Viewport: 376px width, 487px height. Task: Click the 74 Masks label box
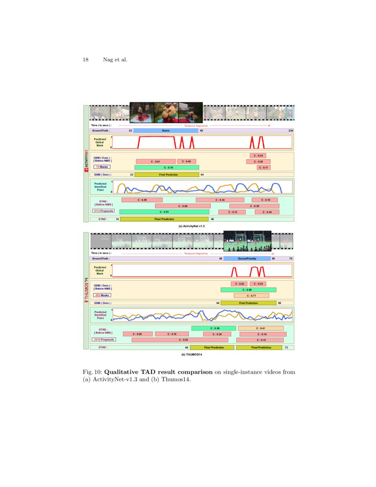click(102, 167)
